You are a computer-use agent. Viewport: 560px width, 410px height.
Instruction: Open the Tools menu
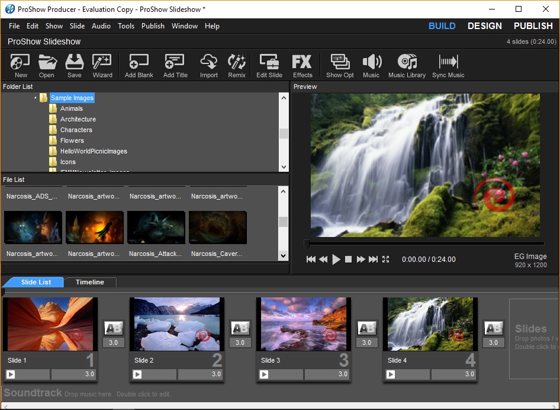[126, 26]
